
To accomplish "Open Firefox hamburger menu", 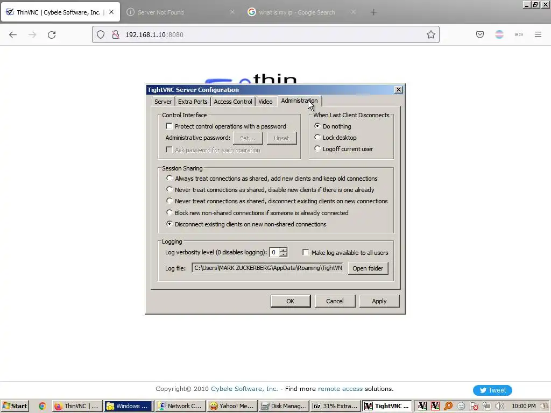I will click(538, 34).
